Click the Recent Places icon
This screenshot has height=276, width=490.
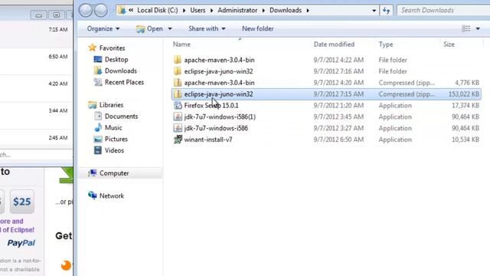click(98, 82)
